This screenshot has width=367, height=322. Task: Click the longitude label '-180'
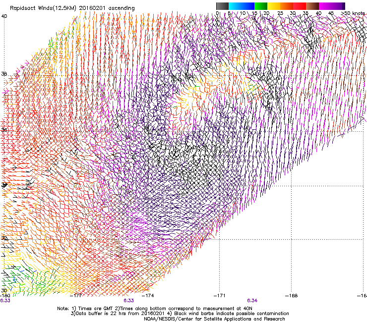click(x=5, y=296)
